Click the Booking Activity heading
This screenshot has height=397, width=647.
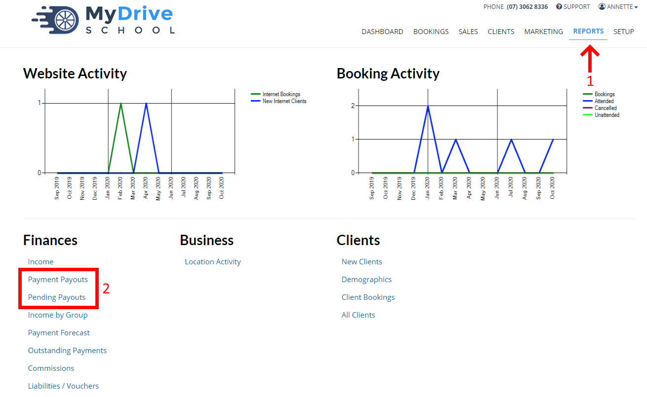tap(388, 73)
